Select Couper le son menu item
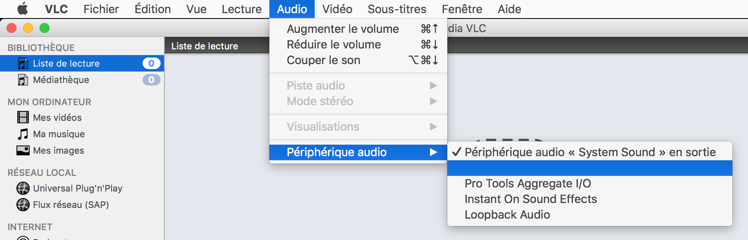748x240 pixels. click(323, 60)
